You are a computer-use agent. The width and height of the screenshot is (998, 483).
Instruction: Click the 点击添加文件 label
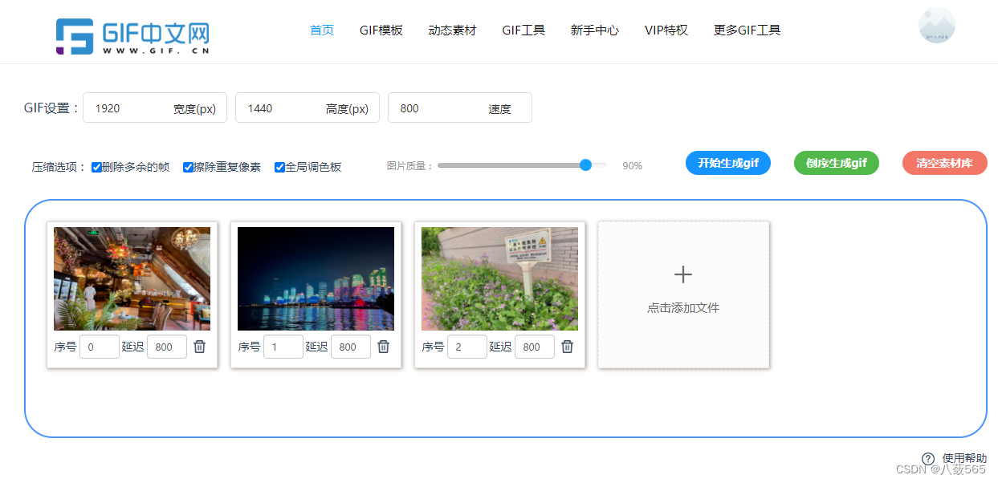click(683, 308)
